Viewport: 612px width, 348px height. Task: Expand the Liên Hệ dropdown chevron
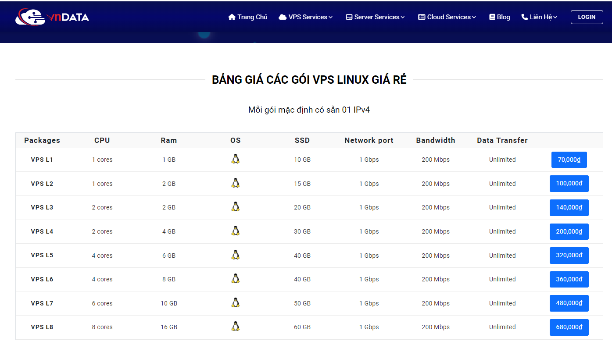[555, 18]
